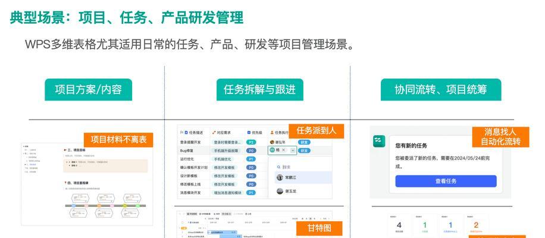Click the 谢弘年 executor name

coord(280,142)
